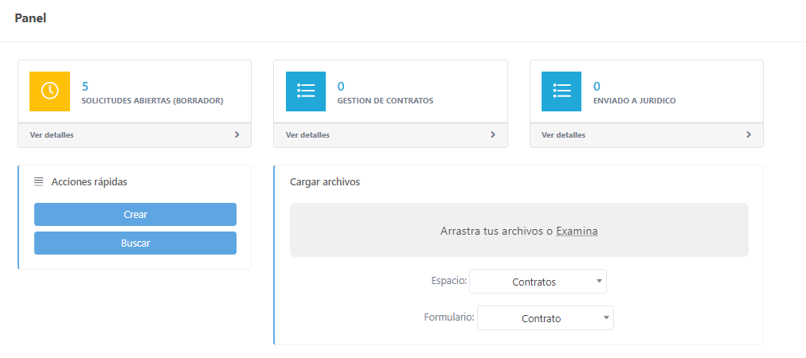Open the Espacio dropdown showing Contratos
The image size is (806, 358).
[x=538, y=282]
